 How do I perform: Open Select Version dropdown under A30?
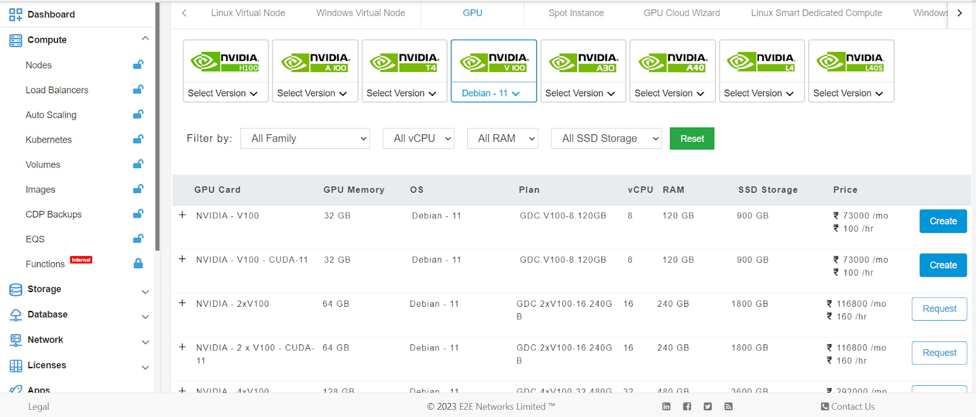click(581, 93)
